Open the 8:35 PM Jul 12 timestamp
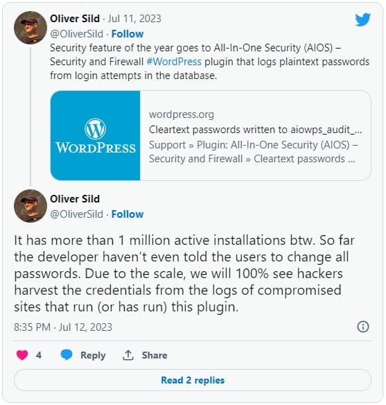The width and height of the screenshot is (386, 405). click(63, 327)
